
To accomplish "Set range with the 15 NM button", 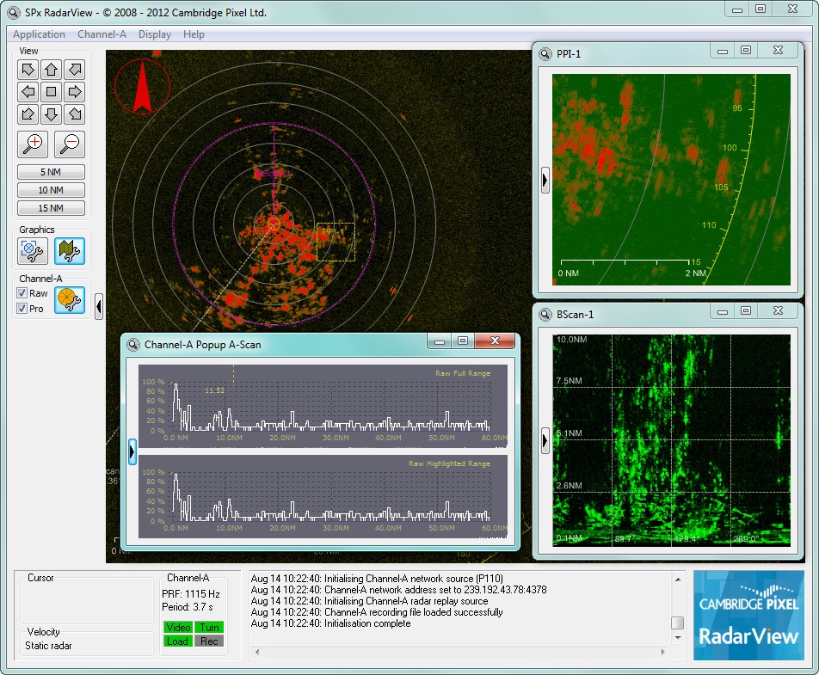I will (x=51, y=207).
